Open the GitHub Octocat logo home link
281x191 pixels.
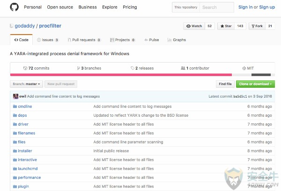click(x=14, y=7)
